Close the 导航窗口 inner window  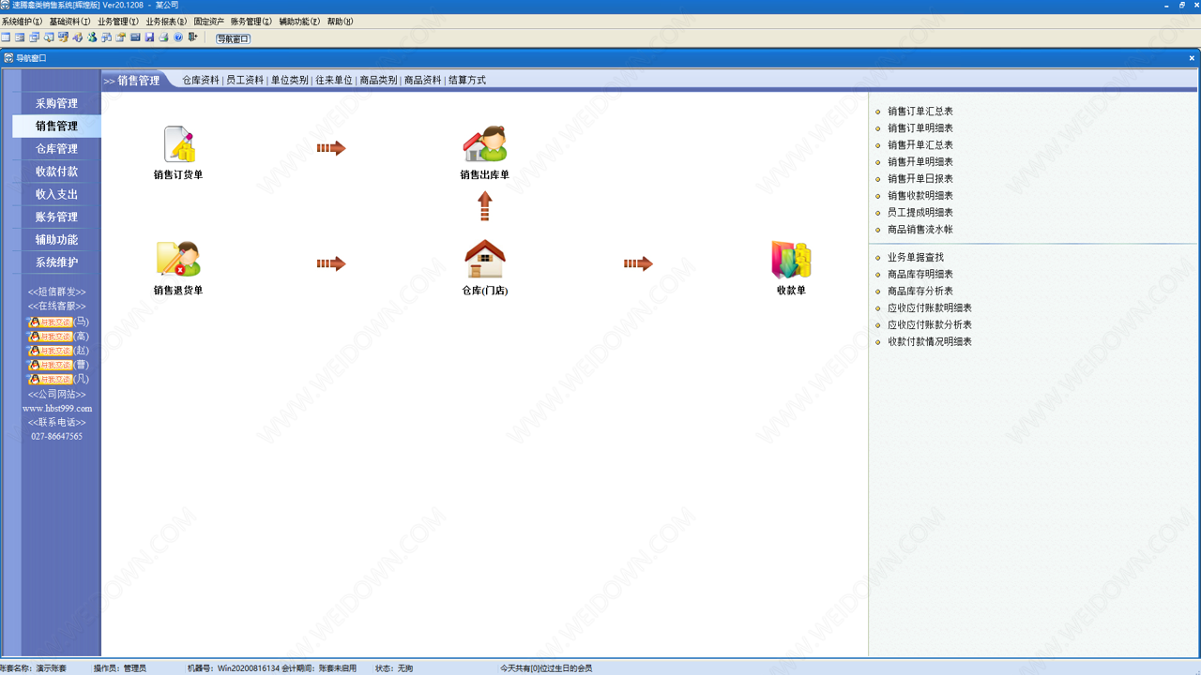click(1192, 58)
